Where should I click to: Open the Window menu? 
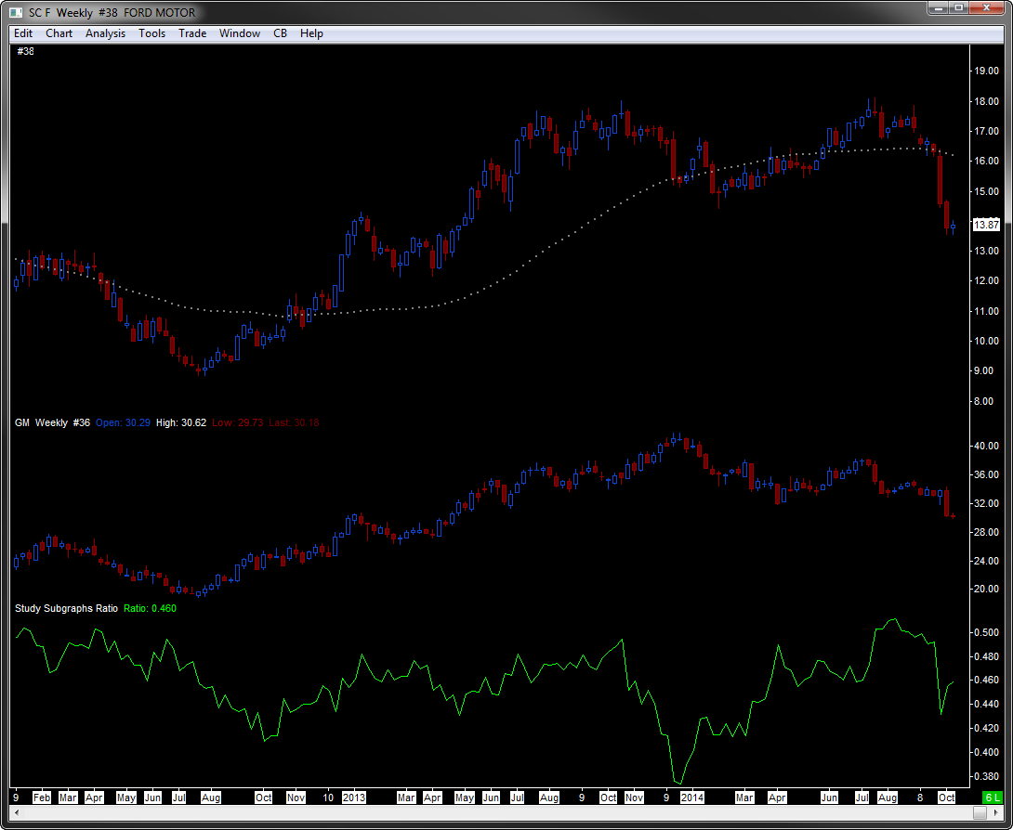coord(240,33)
